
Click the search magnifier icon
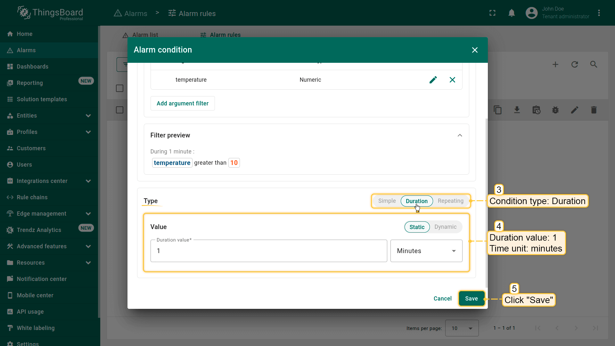594,64
